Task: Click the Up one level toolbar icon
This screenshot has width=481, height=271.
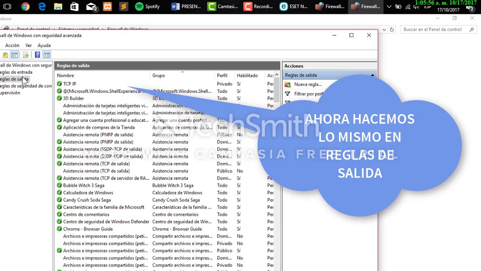Action: coord(5,55)
